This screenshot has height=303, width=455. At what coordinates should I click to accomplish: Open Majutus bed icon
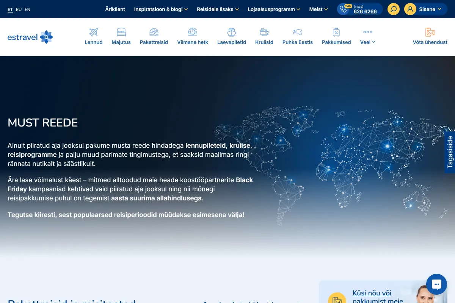point(121,32)
